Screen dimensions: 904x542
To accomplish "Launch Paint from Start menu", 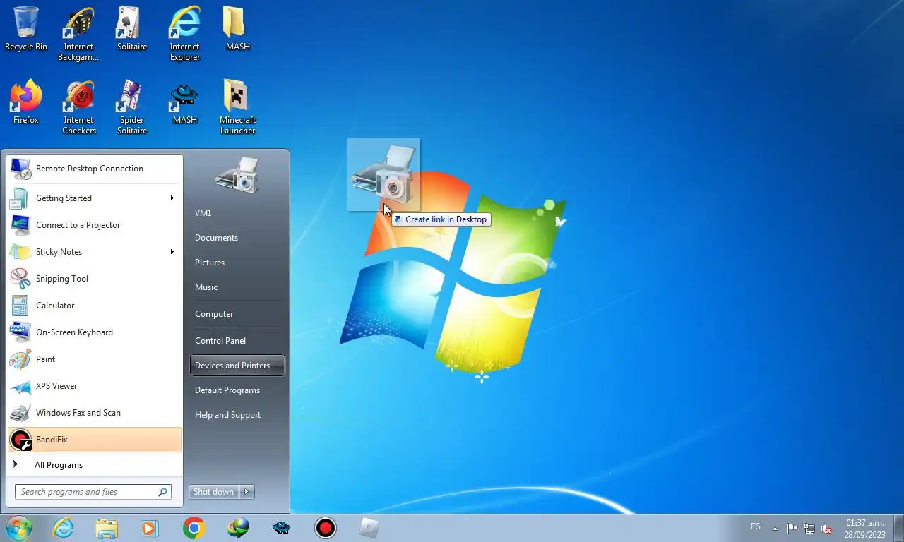I will 95,359.
